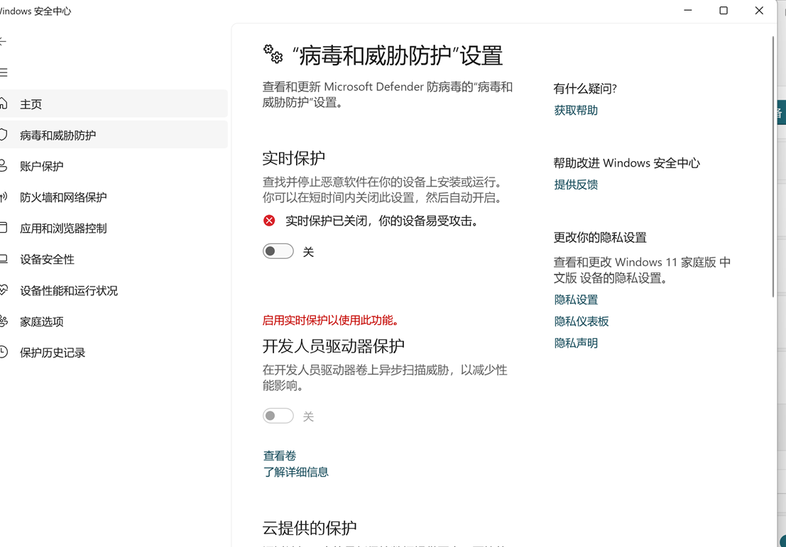
Task: Click the home icon beside 主页
Action: (4, 104)
